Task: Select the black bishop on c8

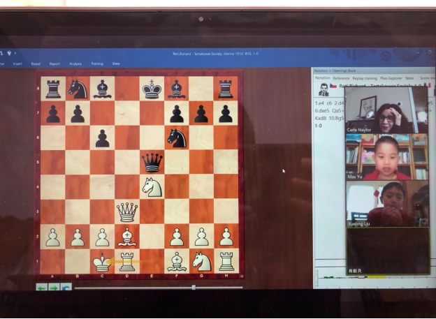Action: click(x=102, y=89)
